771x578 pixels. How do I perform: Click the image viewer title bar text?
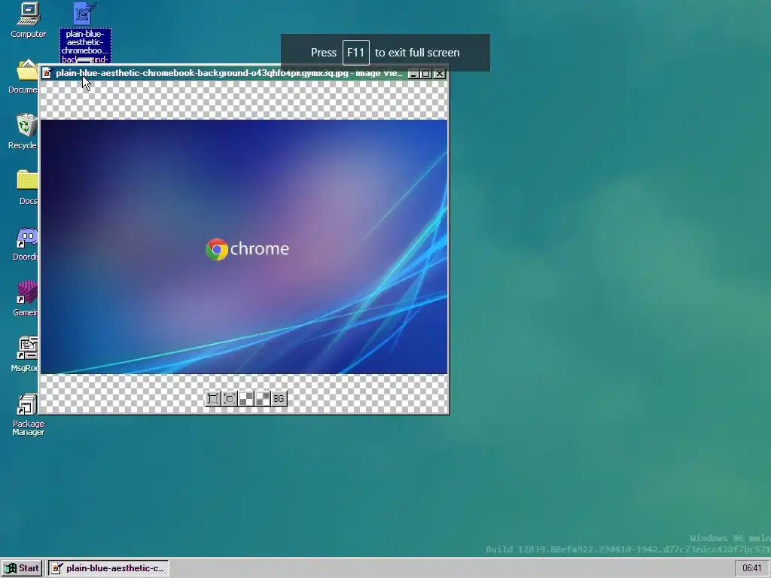tap(229, 73)
